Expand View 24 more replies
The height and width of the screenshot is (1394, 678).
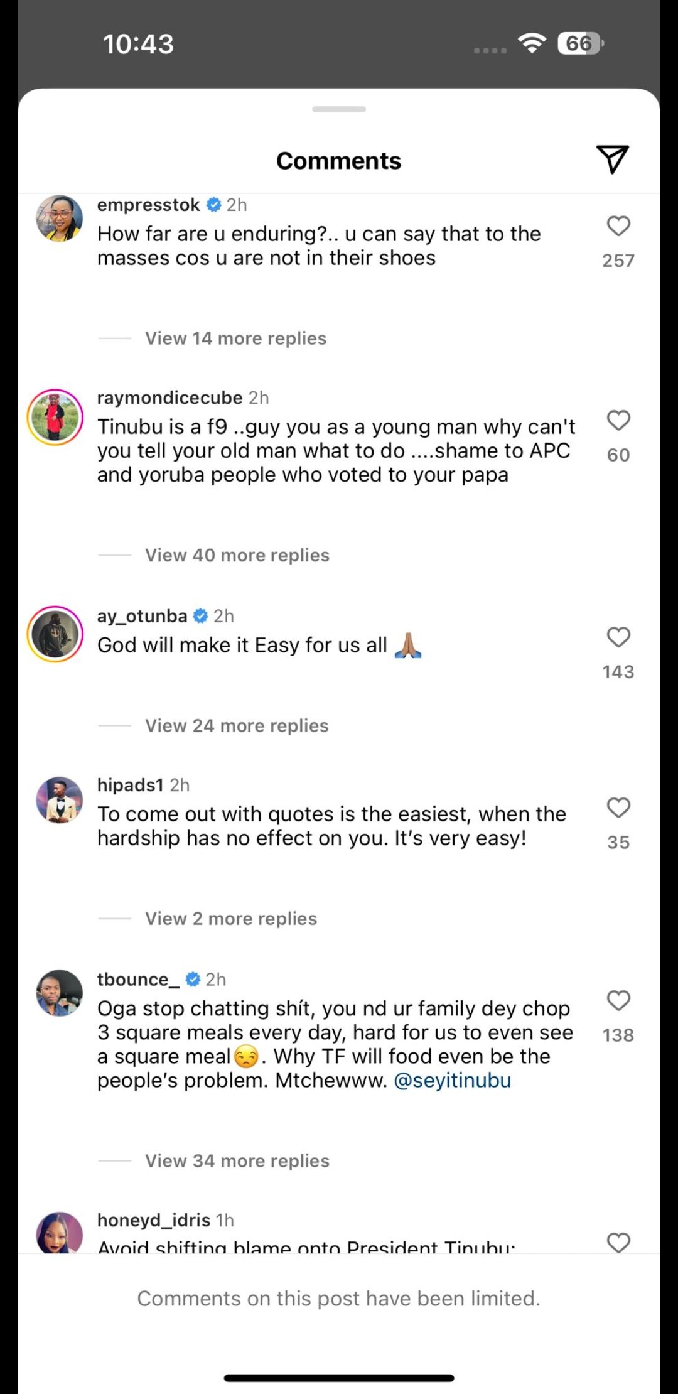(237, 726)
